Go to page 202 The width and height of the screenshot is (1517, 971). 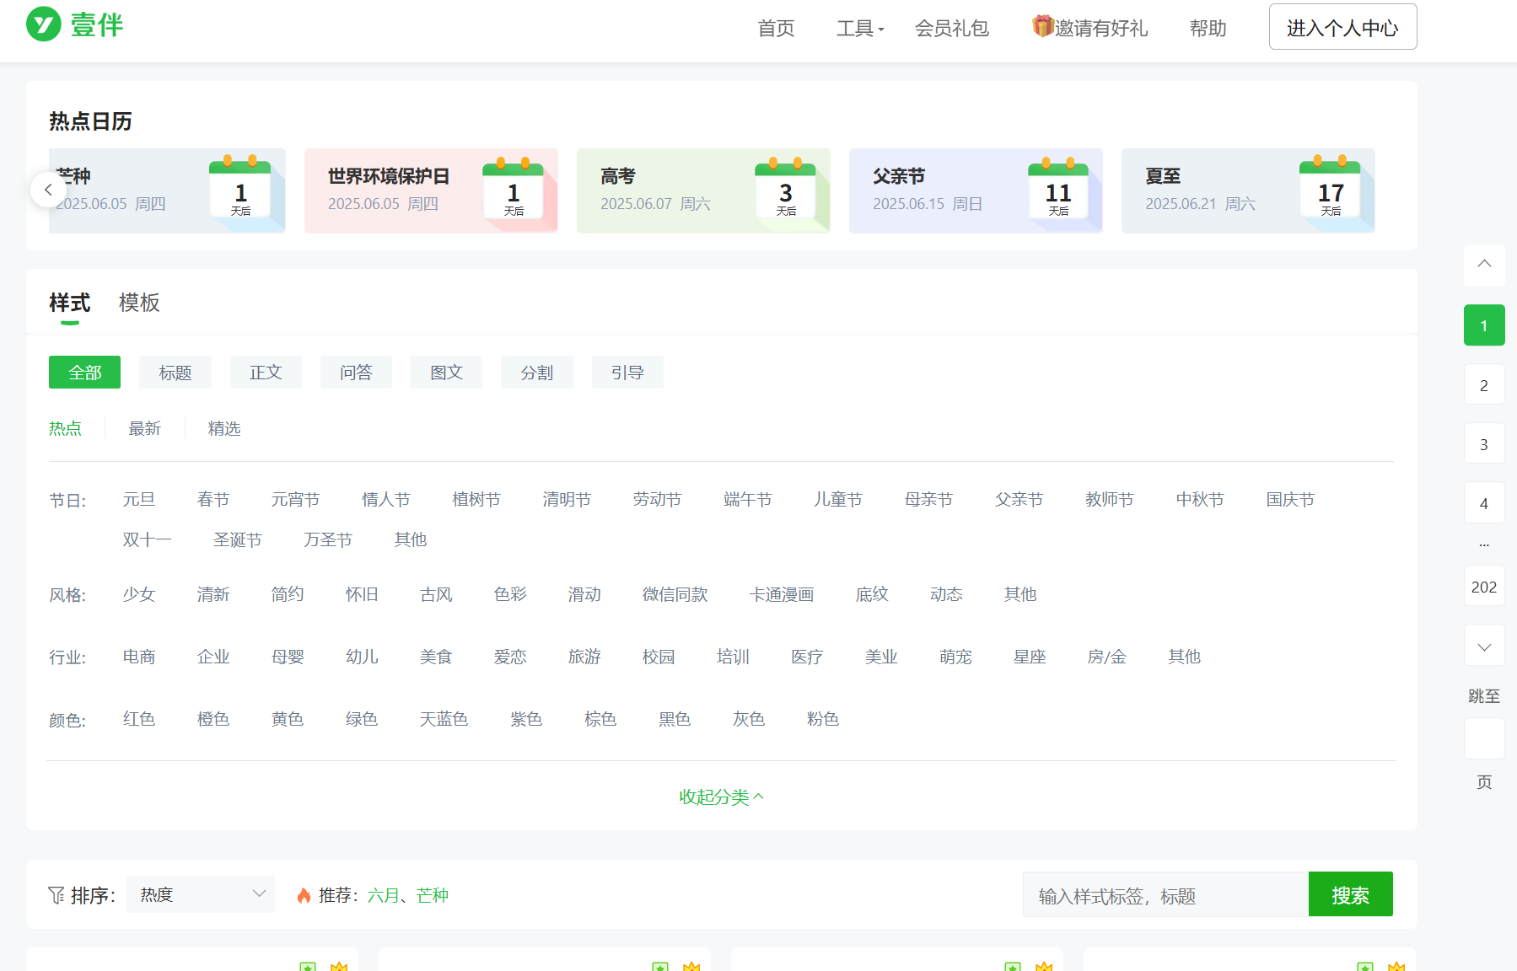1484,587
